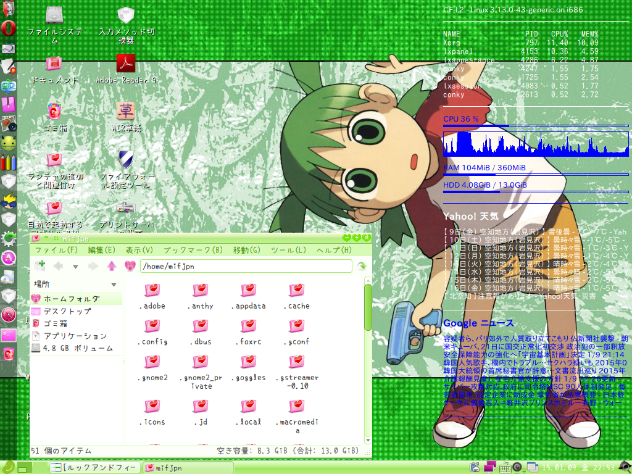Open the pink compass dock icon

[x=8, y=315]
